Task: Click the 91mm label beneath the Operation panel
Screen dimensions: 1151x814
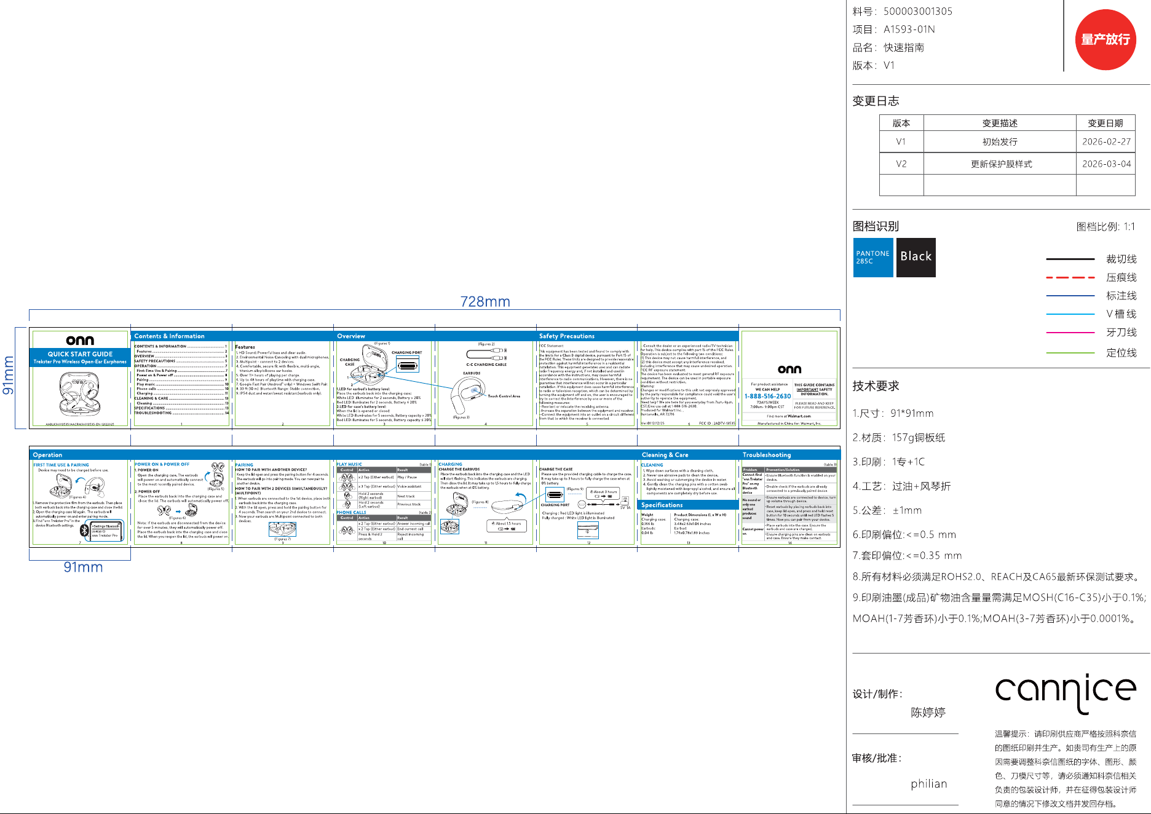Action: [83, 567]
